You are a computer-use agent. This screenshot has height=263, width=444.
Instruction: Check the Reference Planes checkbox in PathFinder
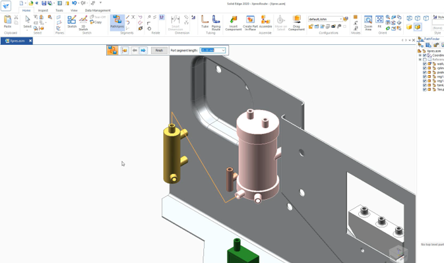click(424, 60)
